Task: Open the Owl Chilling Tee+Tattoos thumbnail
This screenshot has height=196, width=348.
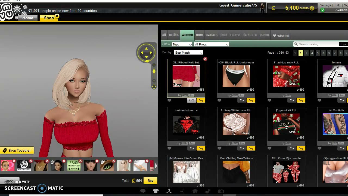Action: [x=236, y=172]
